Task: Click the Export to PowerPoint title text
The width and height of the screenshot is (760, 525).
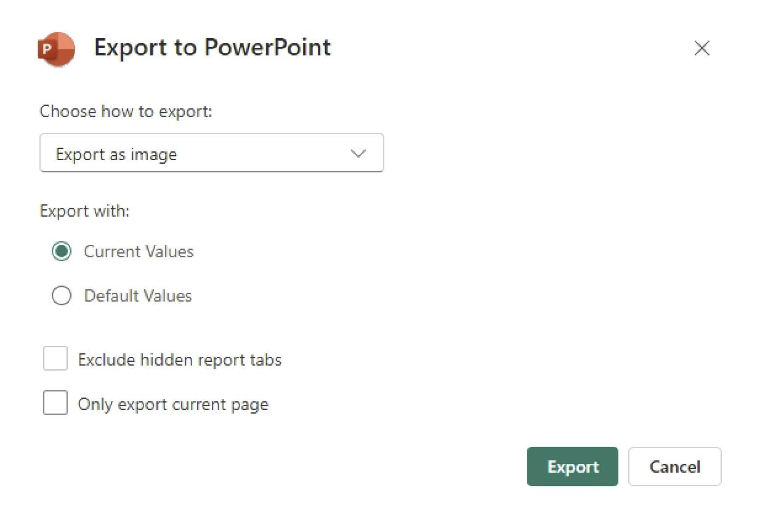Action: pos(212,47)
